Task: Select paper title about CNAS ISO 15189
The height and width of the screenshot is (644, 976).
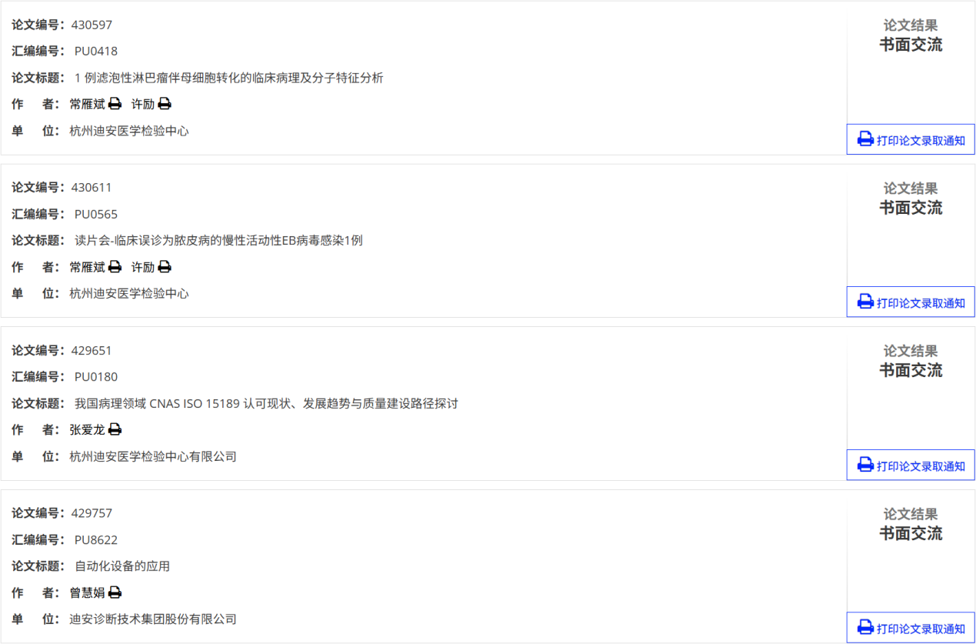Action: click(x=266, y=403)
